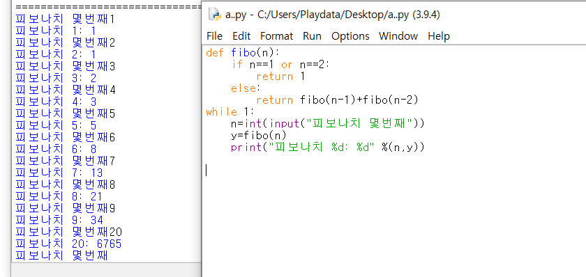Click the 'def fibo(n):' code line

243,53
